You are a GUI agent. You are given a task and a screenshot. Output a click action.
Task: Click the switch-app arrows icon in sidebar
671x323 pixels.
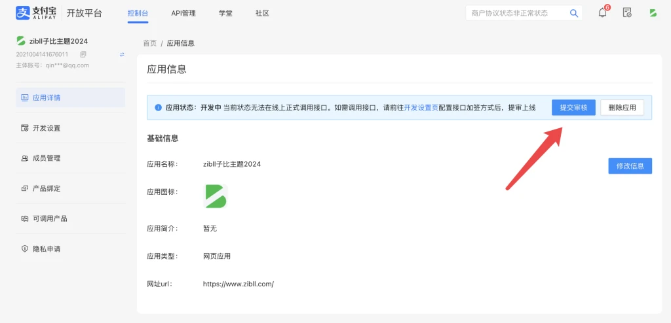pyautogui.click(x=122, y=54)
